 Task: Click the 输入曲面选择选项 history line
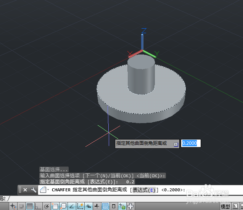point(103,176)
